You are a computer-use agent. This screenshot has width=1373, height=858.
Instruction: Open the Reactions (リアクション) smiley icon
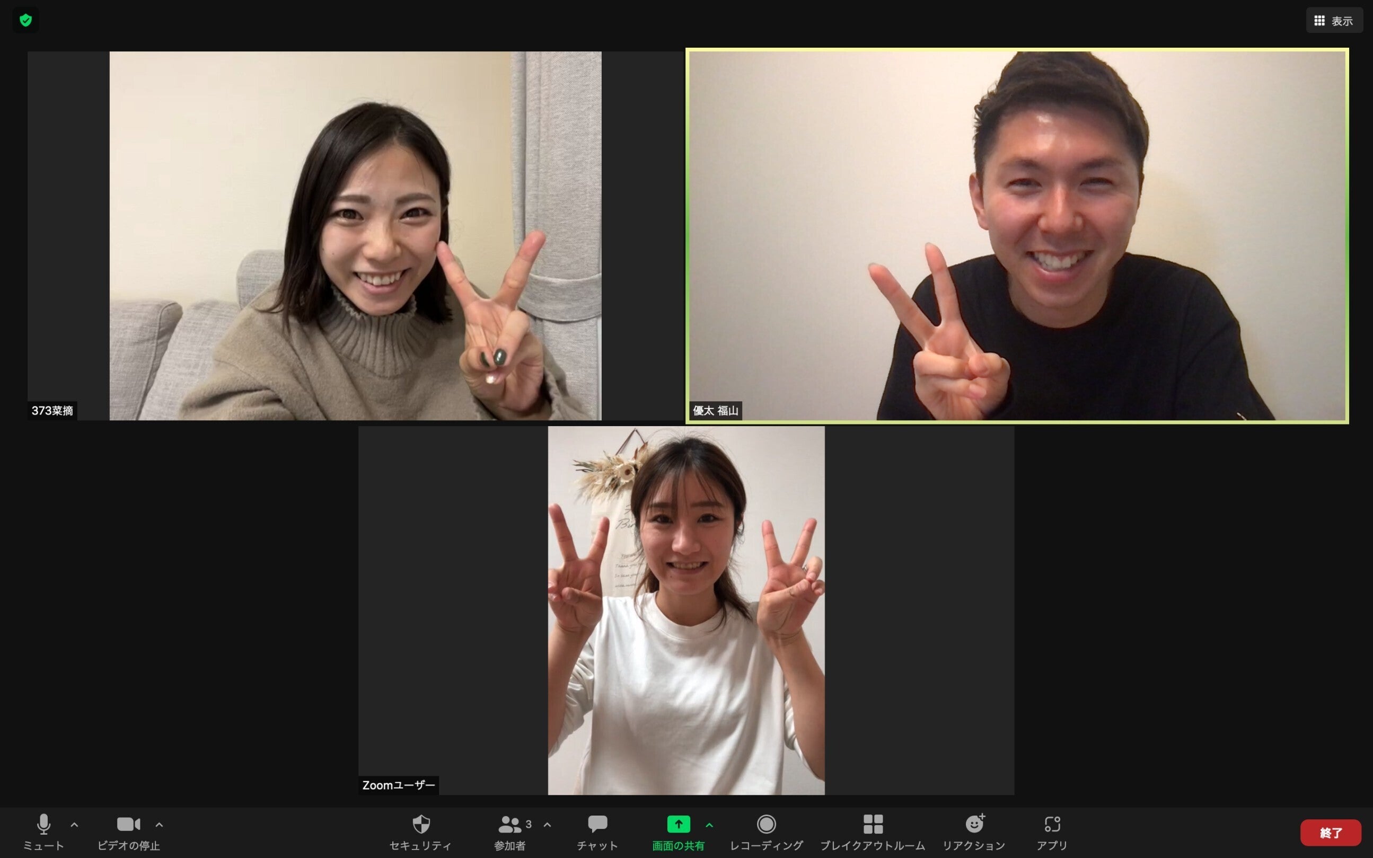(974, 824)
